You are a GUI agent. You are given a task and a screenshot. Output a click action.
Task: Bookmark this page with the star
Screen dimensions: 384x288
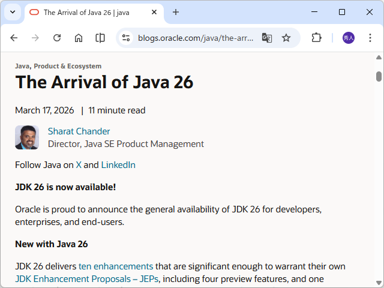286,38
